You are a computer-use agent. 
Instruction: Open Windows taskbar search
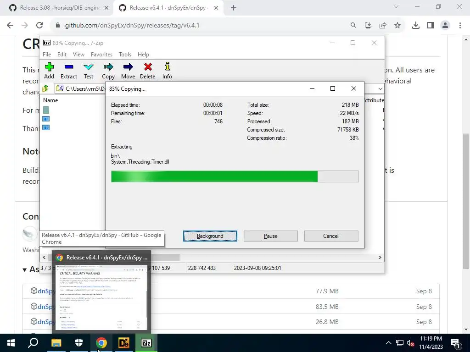[33, 343]
